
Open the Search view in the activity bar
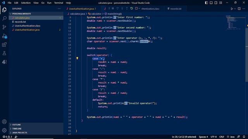[4, 19]
